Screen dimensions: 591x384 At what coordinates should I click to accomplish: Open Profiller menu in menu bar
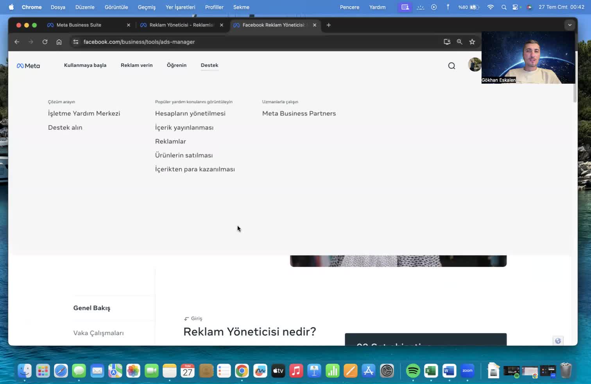tap(214, 7)
